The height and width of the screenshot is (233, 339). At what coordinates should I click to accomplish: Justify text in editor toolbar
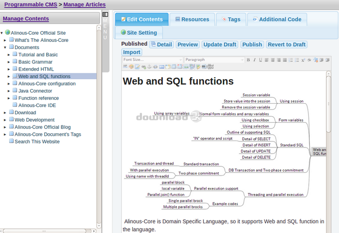click(285, 60)
